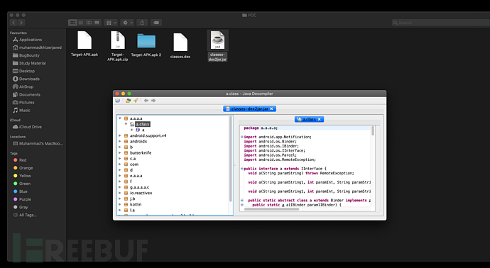
Task: Select classes.dex file in Finder
Action: pos(180,46)
